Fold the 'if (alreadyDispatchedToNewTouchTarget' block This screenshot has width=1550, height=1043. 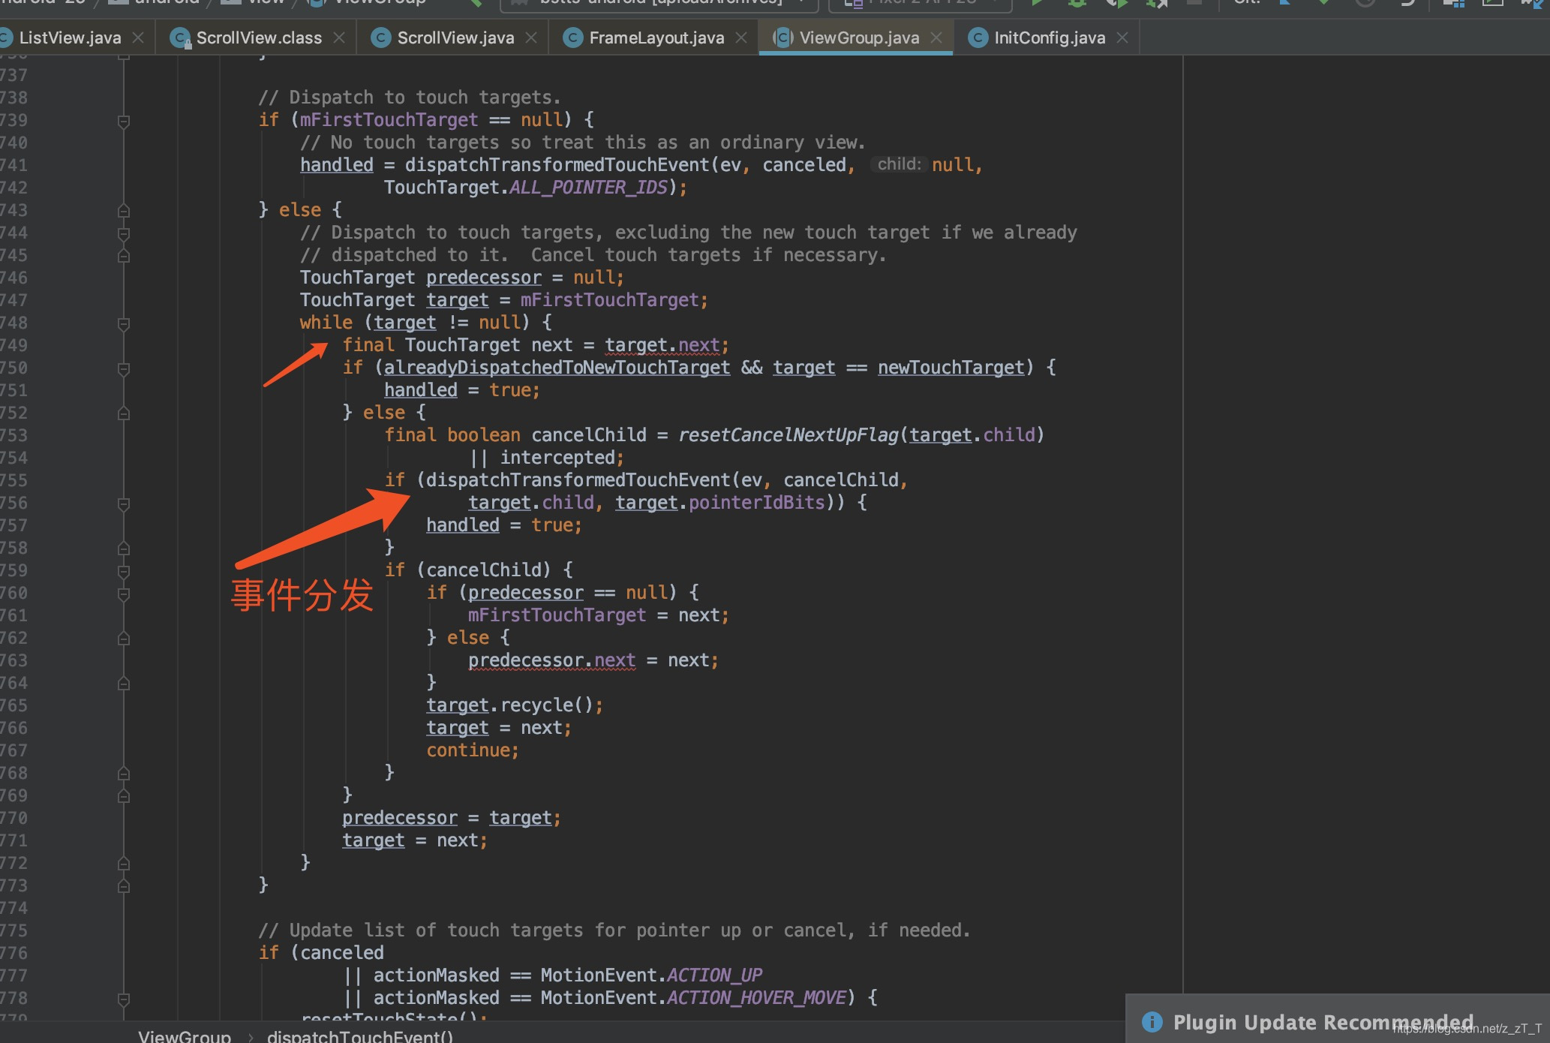tap(124, 368)
